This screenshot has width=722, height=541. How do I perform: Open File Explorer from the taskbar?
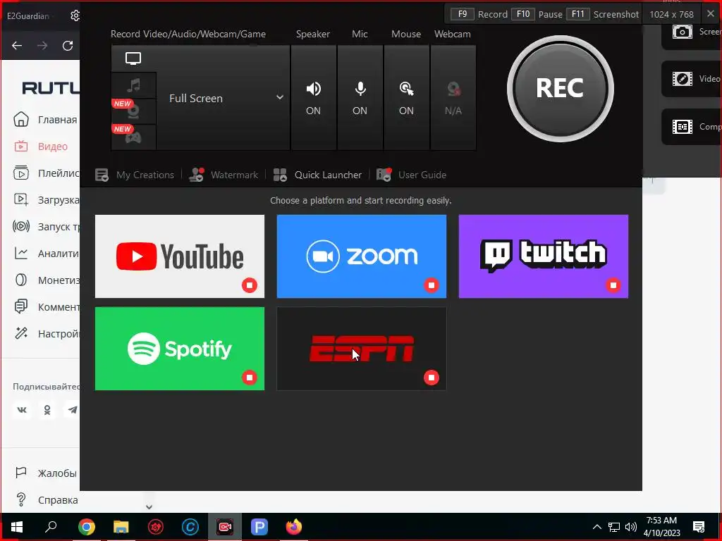(121, 527)
